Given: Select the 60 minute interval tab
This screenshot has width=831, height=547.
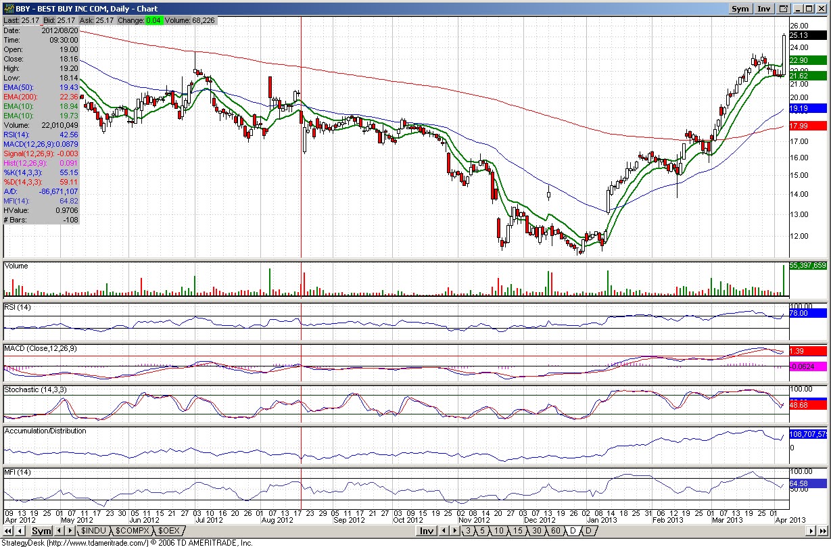Looking at the screenshot, I should 555,531.
